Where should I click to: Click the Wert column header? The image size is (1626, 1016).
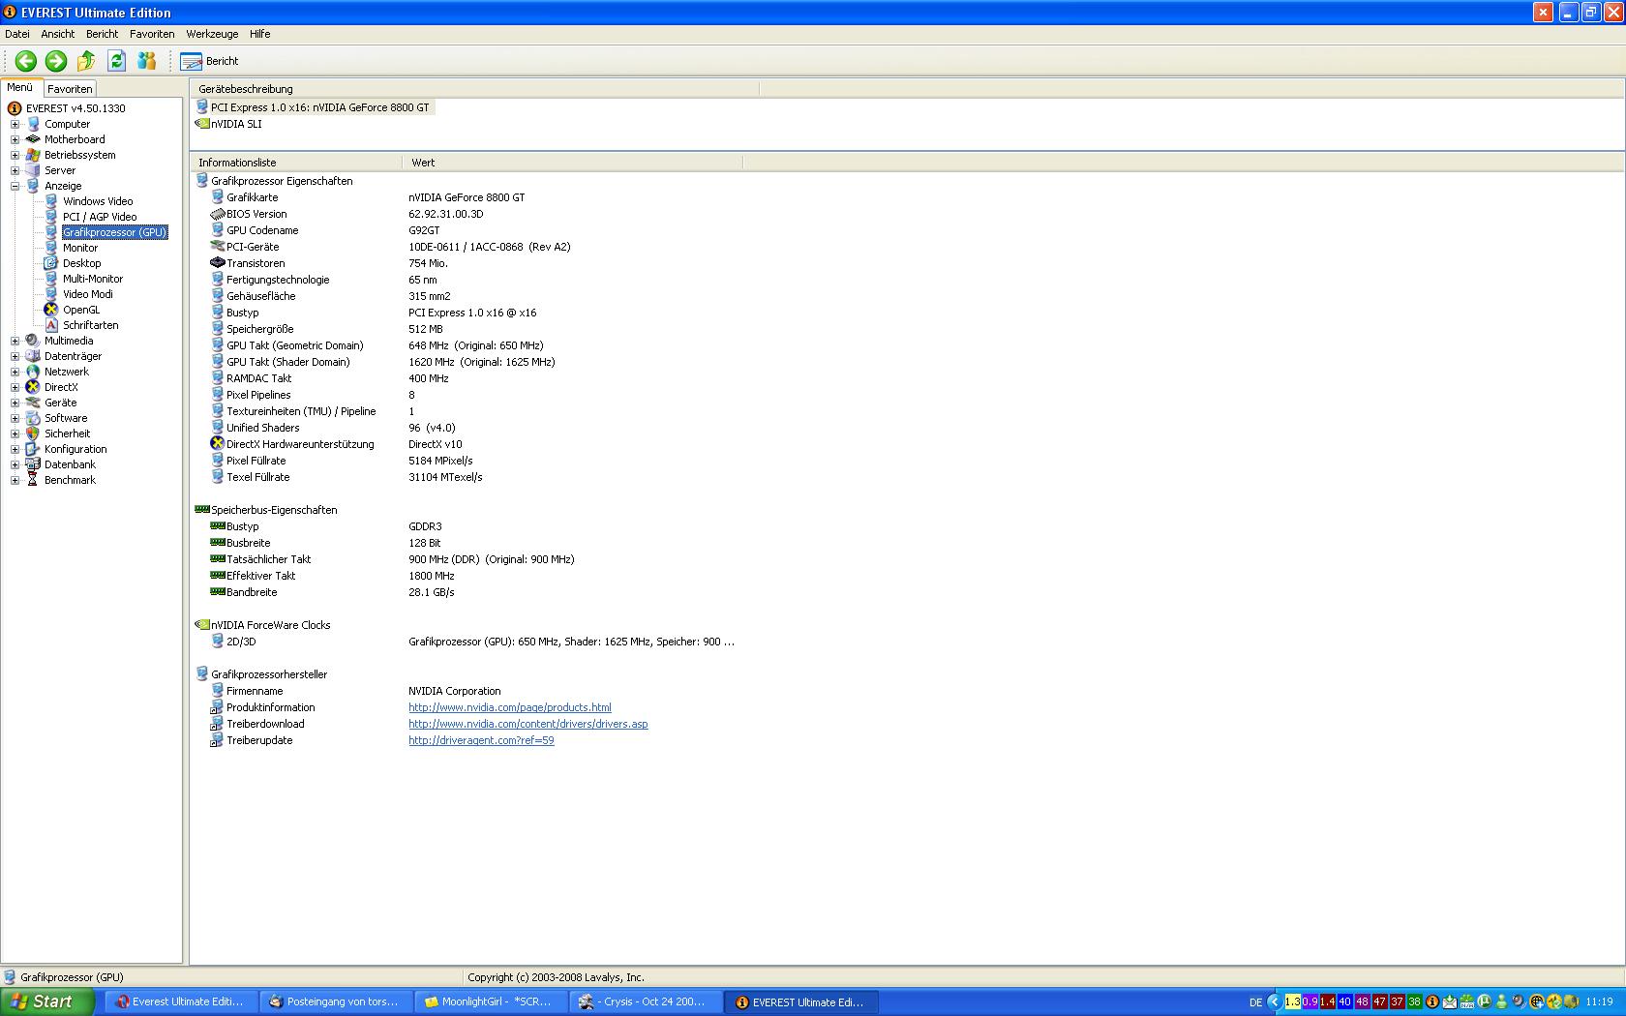tap(573, 163)
